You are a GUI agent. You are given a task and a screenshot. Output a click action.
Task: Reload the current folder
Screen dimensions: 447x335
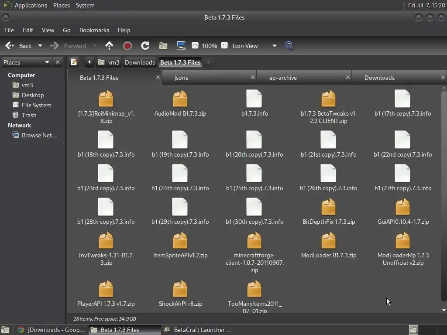point(145,46)
